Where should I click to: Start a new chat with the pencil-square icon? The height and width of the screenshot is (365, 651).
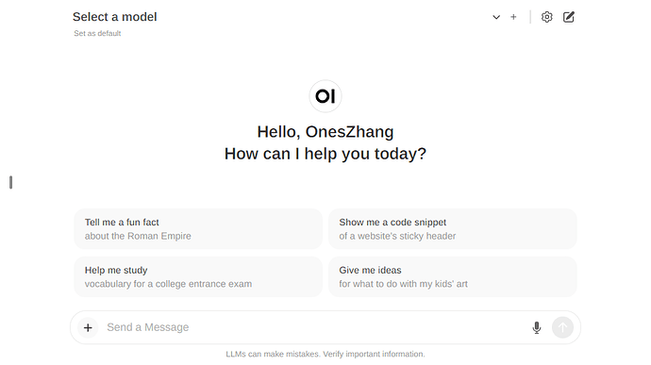coord(569,17)
